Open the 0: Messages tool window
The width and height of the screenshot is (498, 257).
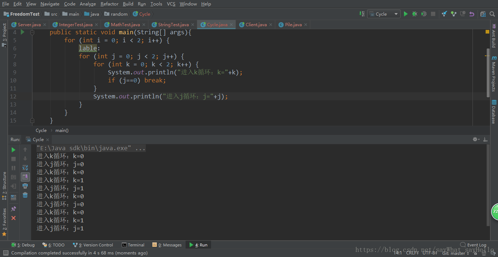[167, 245]
